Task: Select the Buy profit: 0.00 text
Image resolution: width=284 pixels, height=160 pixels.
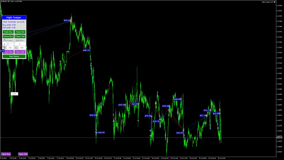Action: coord(9,25)
